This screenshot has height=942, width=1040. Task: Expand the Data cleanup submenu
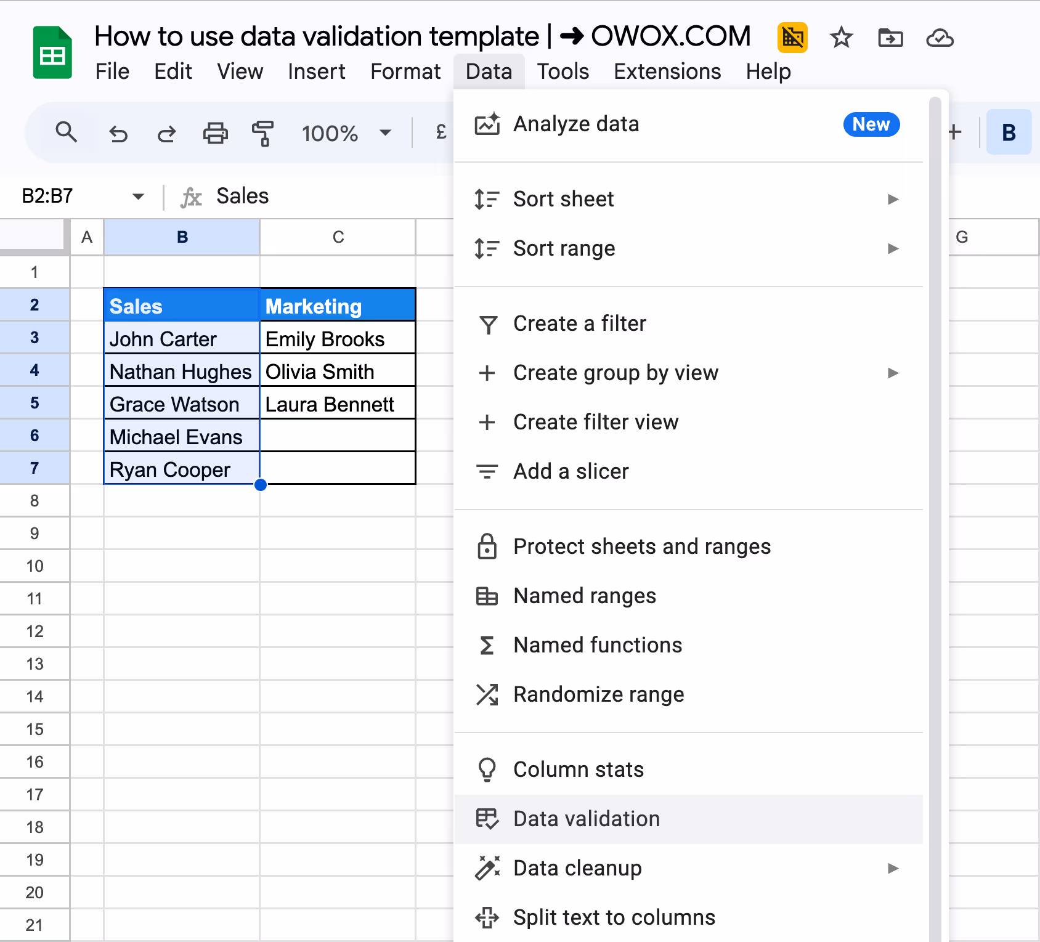click(893, 868)
